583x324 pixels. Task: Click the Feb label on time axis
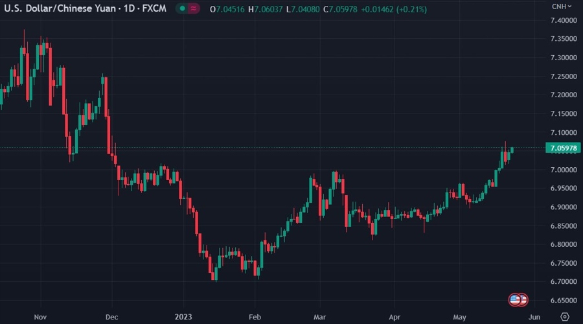click(255, 317)
